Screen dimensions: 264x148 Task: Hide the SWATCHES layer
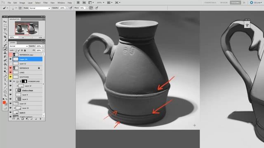[11, 77]
